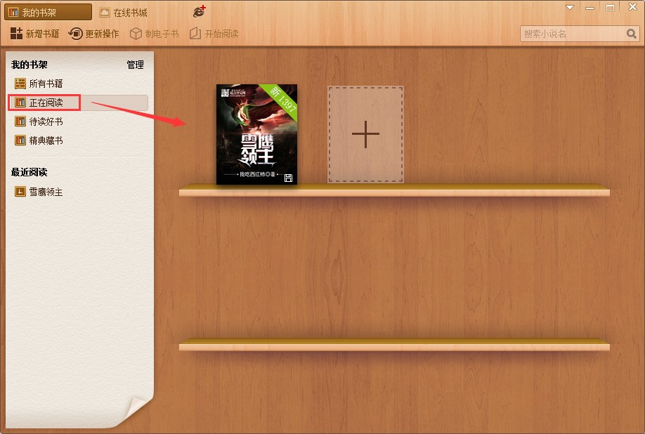Click the 雪鹰领主 book cover on shelf

click(x=256, y=134)
